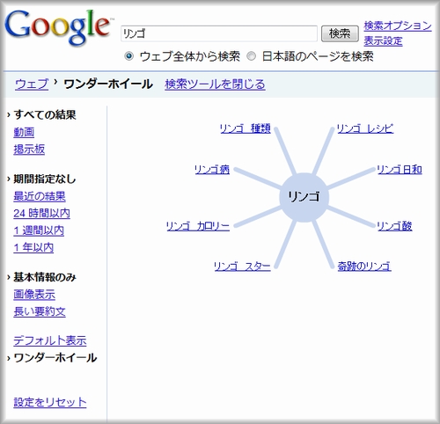Open 検索オプション advanced search link
This screenshot has height=424, width=440.
[x=398, y=26]
